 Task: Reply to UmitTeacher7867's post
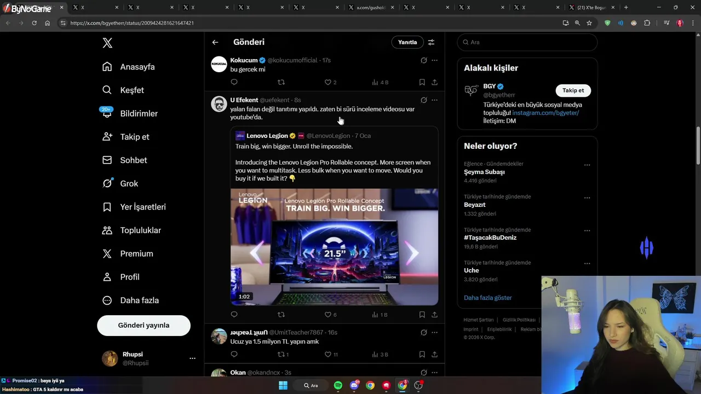click(x=234, y=354)
